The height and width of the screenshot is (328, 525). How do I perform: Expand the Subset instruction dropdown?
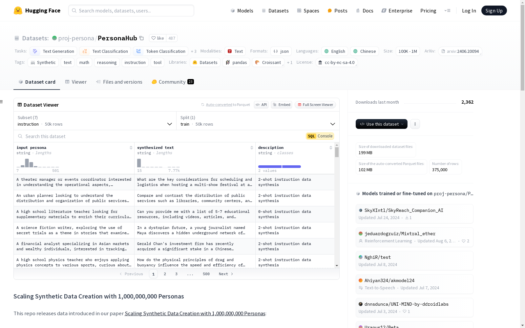point(95,121)
